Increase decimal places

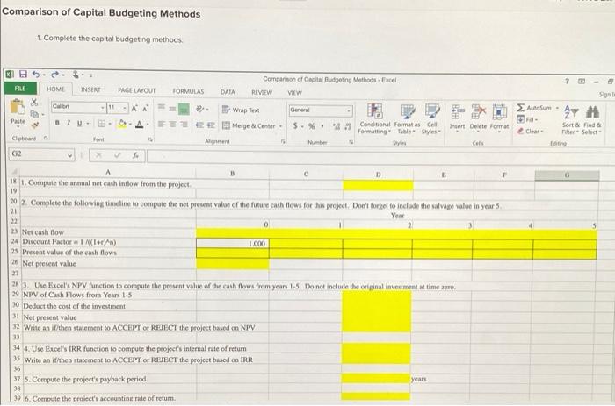(336, 126)
